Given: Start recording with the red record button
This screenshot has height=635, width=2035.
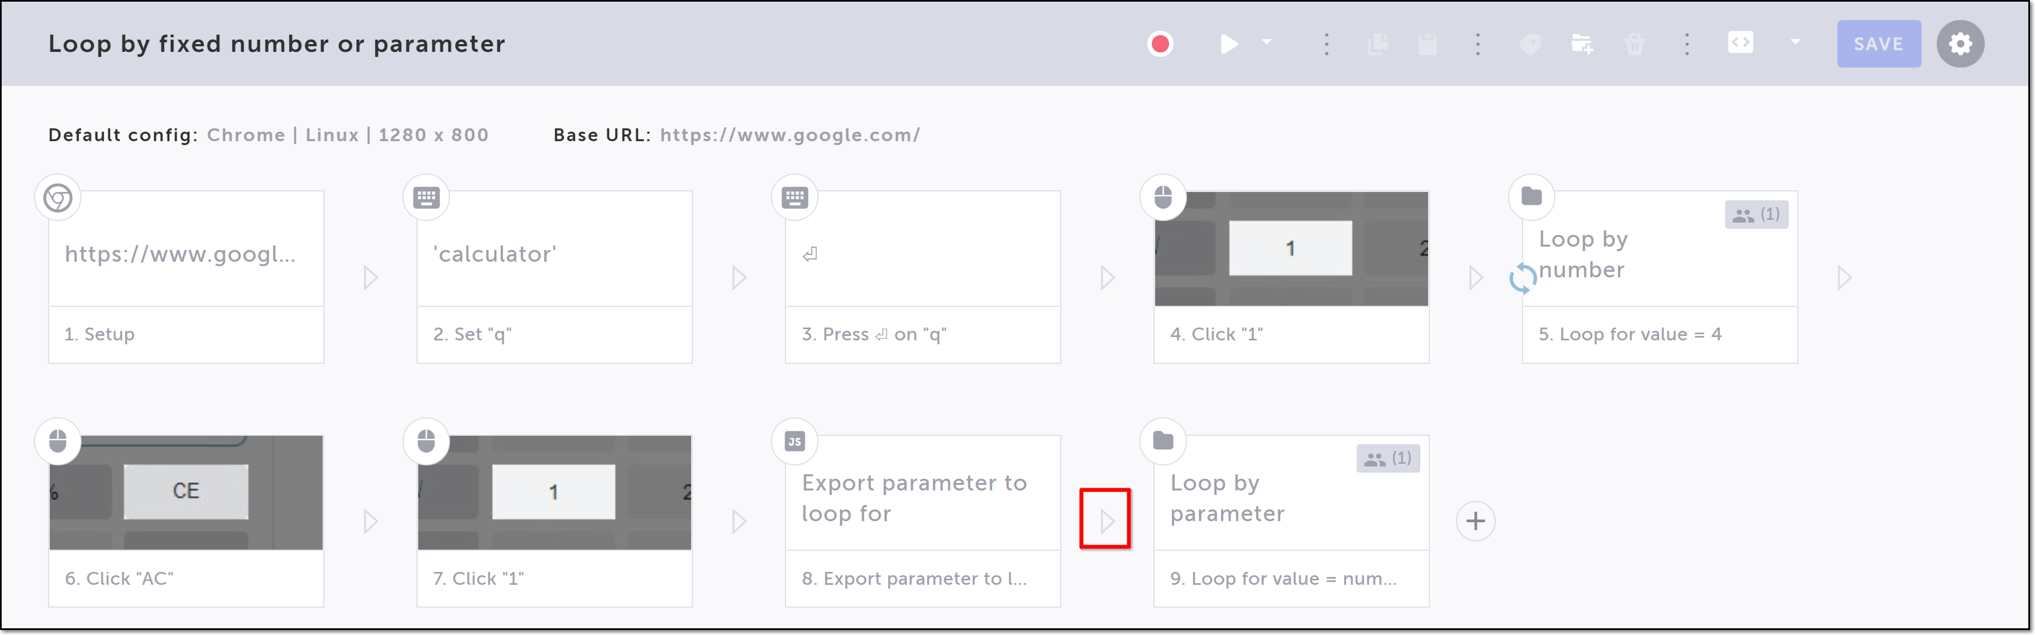Looking at the screenshot, I should pyautogui.click(x=1160, y=44).
